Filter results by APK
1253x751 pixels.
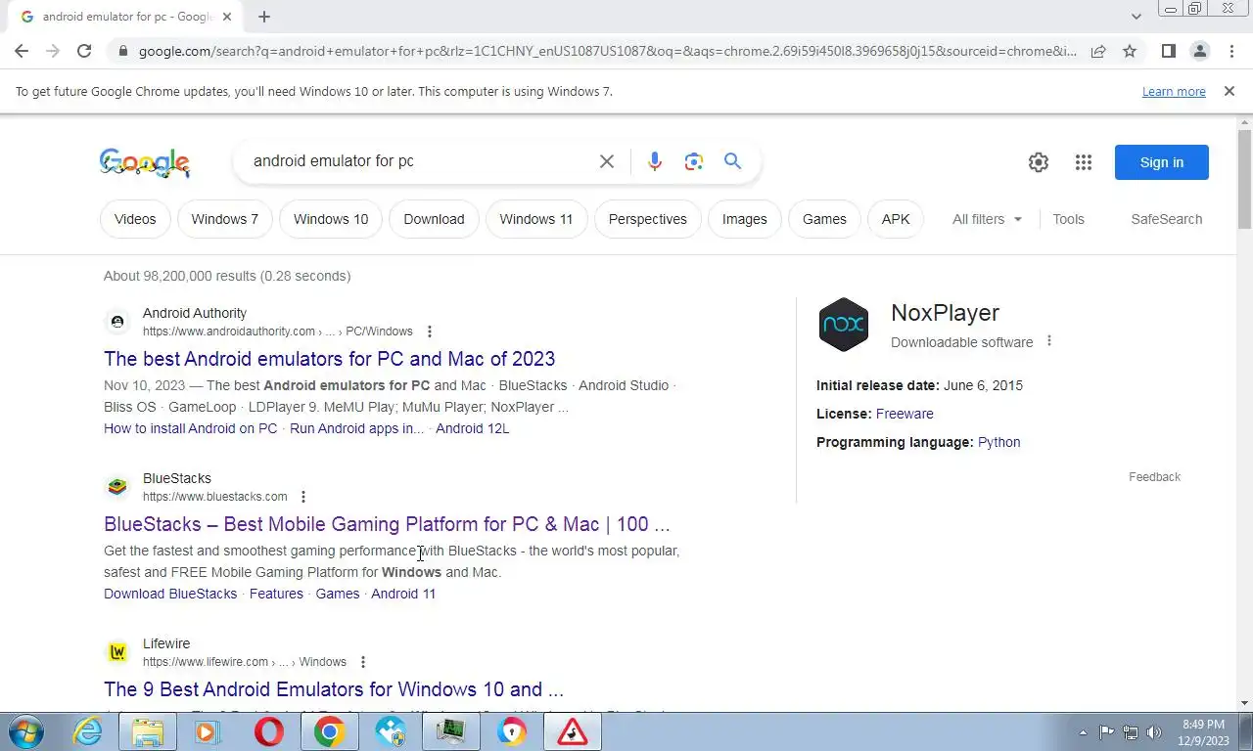[896, 219]
